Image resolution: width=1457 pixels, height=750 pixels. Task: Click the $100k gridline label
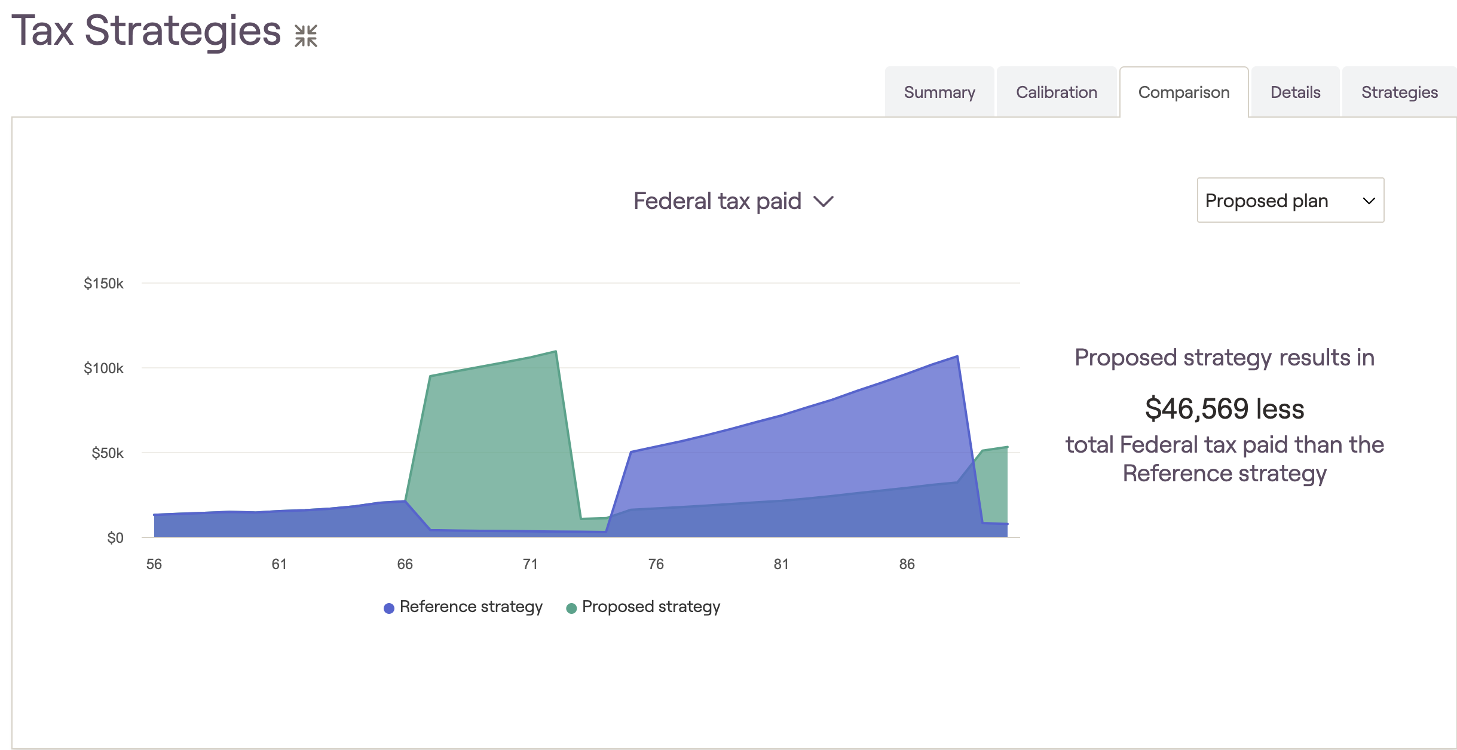[103, 368]
